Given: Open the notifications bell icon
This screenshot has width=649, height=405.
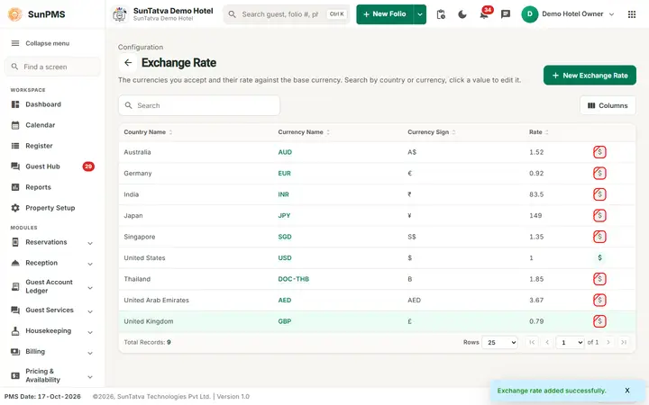Looking at the screenshot, I should coord(483,15).
